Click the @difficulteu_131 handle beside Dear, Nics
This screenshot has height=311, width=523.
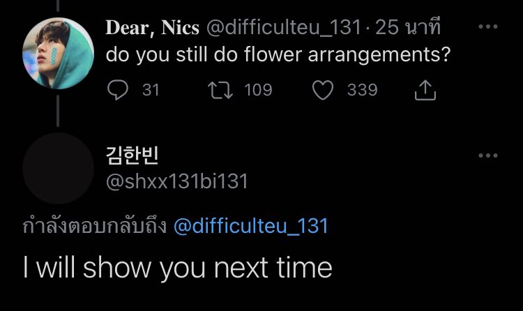click(x=283, y=28)
